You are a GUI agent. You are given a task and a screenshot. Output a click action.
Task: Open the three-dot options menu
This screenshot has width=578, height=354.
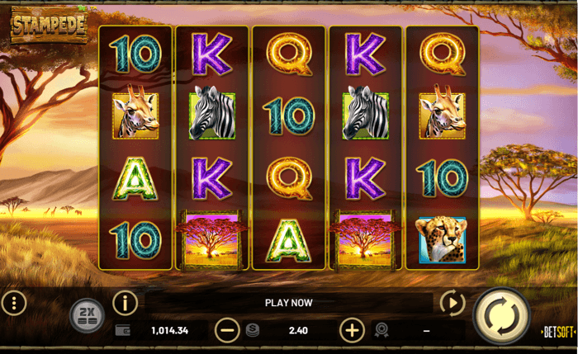coord(14,303)
